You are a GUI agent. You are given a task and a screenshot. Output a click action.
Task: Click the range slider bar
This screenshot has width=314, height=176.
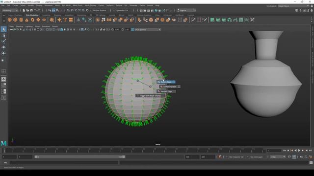[79, 157]
